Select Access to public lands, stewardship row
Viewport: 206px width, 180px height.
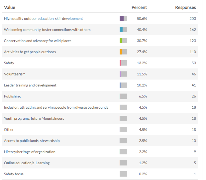tap(32, 141)
